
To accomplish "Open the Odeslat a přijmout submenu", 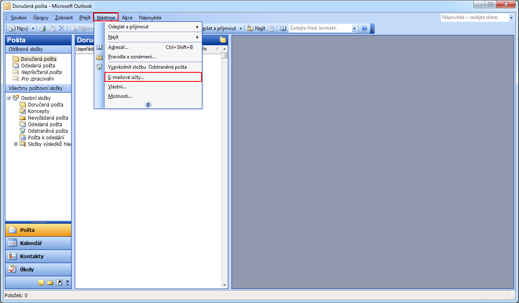I will 153,27.
